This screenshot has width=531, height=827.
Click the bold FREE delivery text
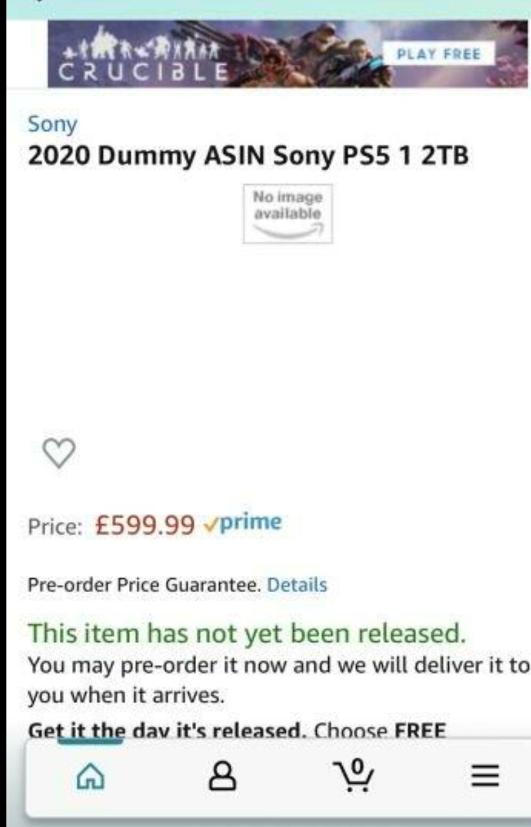click(x=420, y=730)
